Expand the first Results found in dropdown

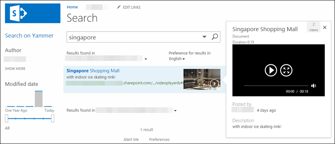coord(146,59)
